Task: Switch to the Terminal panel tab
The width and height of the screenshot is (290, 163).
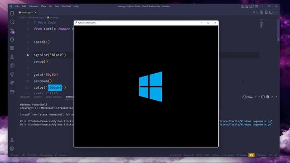Action: pyautogui.click(x=69, y=97)
